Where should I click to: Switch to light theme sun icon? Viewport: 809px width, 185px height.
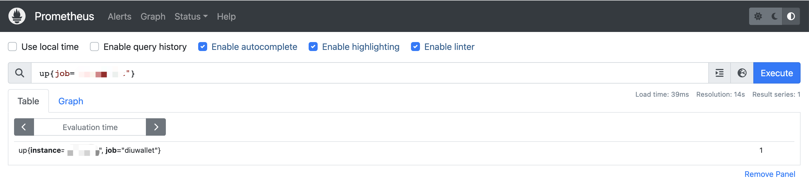click(x=758, y=16)
